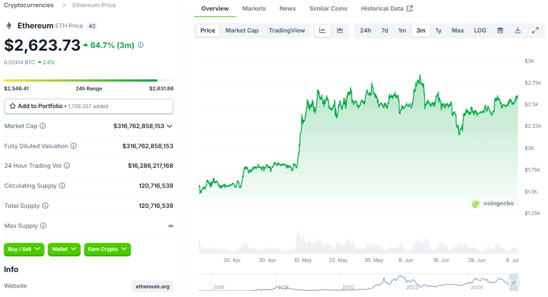This screenshot has height=297, width=548.
Task: Open the 3m price change info icon
Action: tap(141, 45)
